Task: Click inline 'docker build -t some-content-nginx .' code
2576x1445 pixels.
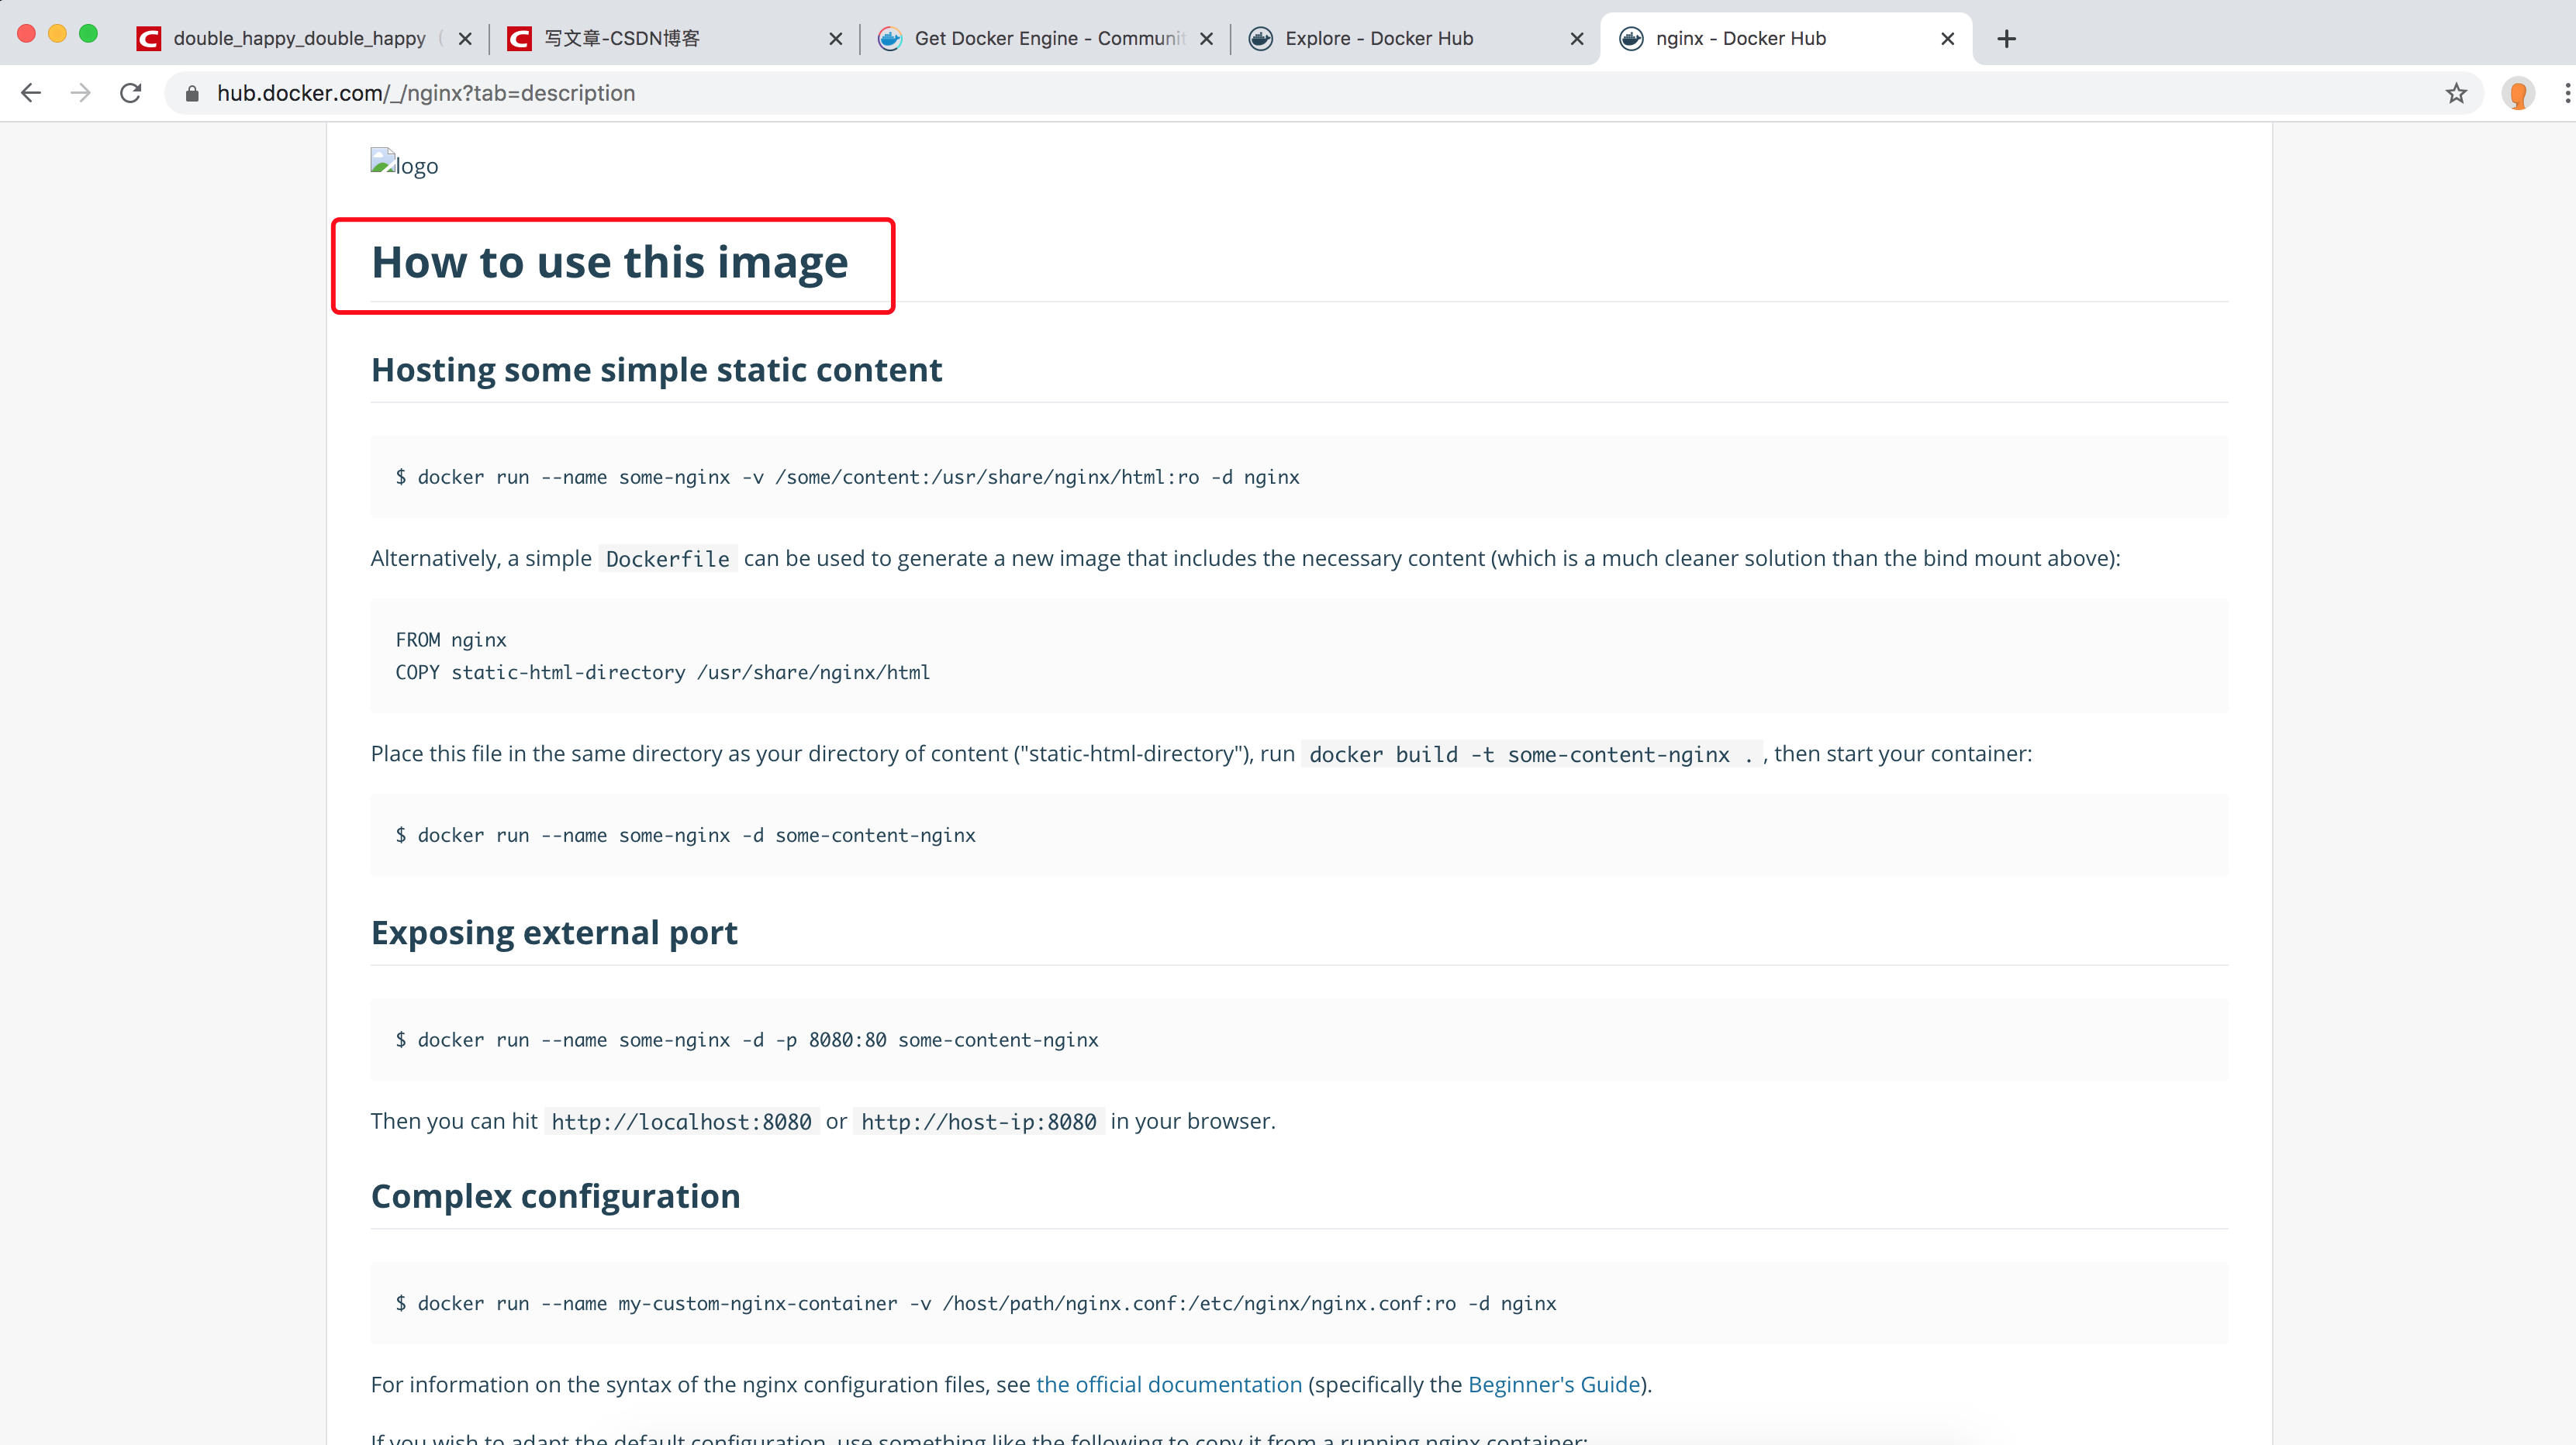Action: point(1531,755)
